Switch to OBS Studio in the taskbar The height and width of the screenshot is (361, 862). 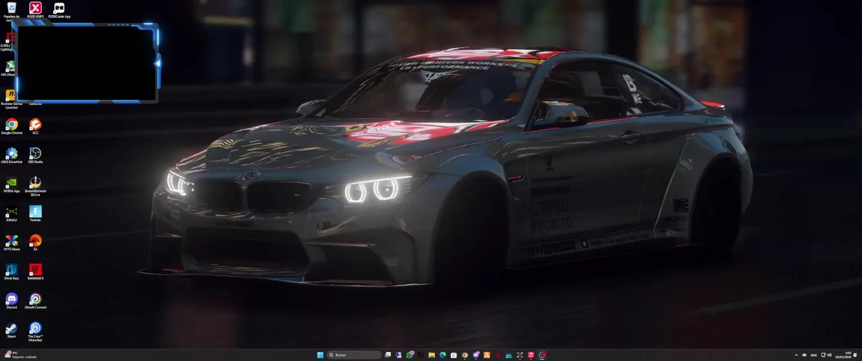point(542,355)
